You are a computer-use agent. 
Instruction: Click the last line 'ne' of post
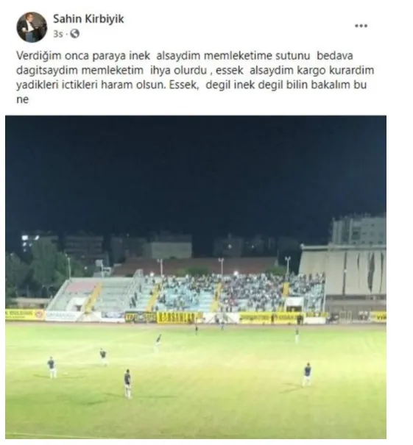click(x=22, y=99)
